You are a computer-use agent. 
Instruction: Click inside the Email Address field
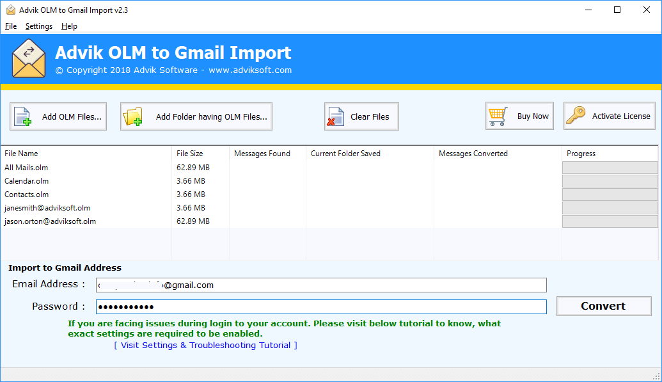coord(320,285)
